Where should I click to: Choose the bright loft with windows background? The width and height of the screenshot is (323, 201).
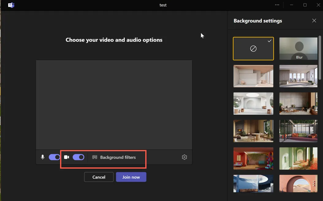[x=298, y=76]
